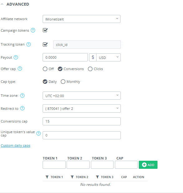Open the Payout help tooltip icon
This screenshot has height=193, width=183.
tap(16, 57)
